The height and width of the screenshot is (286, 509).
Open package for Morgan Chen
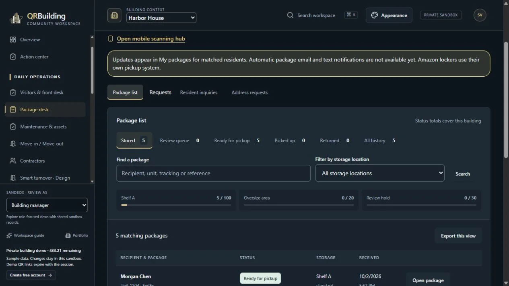[428, 280]
